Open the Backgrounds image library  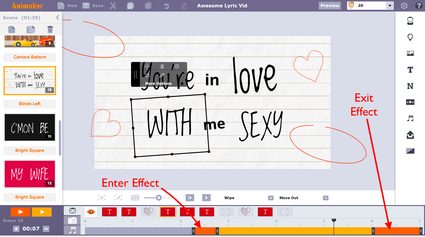tap(410, 53)
